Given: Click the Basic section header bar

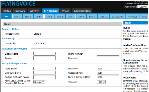Looking at the screenshot, I should [x=62, y=24].
